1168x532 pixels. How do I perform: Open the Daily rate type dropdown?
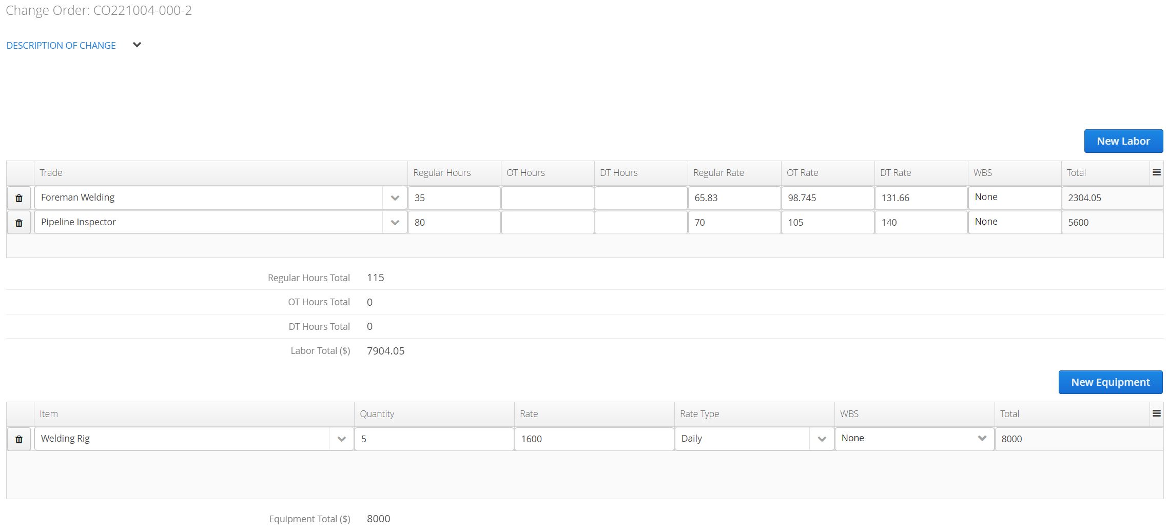pyautogui.click(x=822, y=439)
